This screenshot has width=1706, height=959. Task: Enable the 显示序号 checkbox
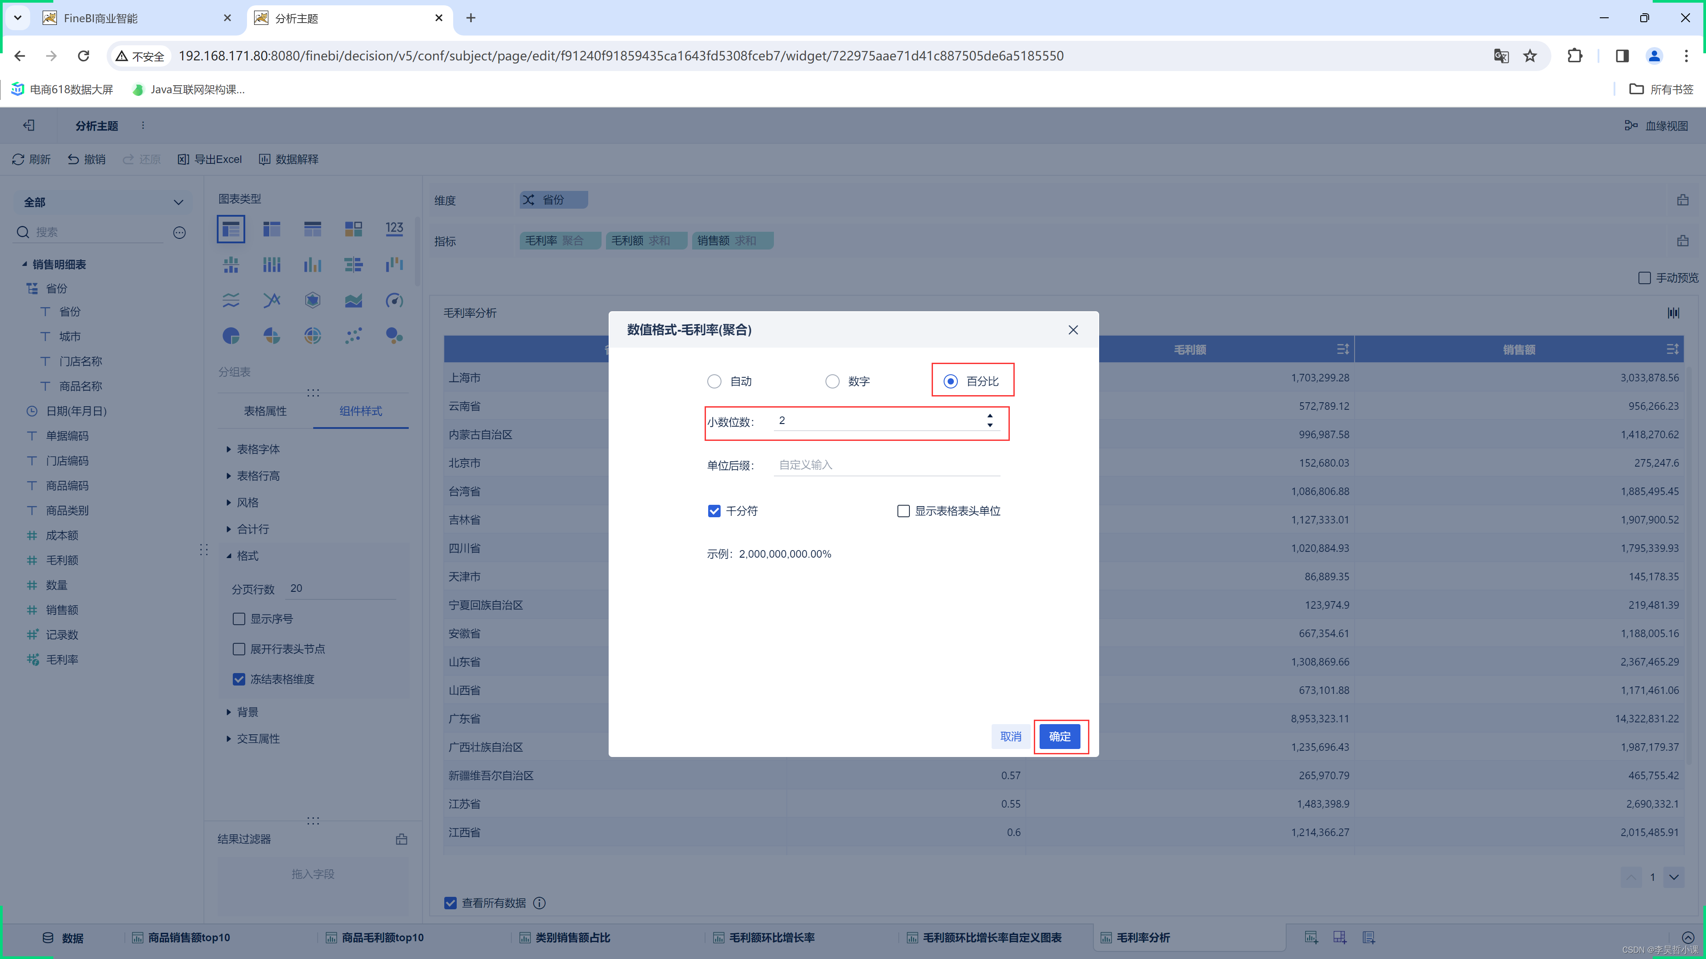(239, 619)
